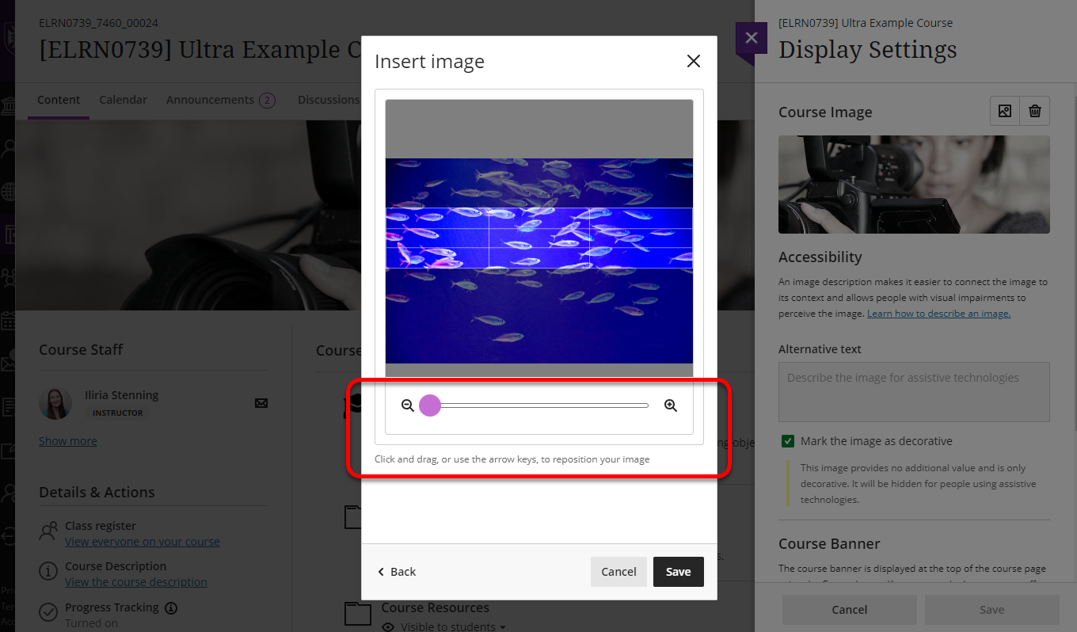Open the Announcements tab
This screenshot has height=632, width=1077.
pos(220,100)
